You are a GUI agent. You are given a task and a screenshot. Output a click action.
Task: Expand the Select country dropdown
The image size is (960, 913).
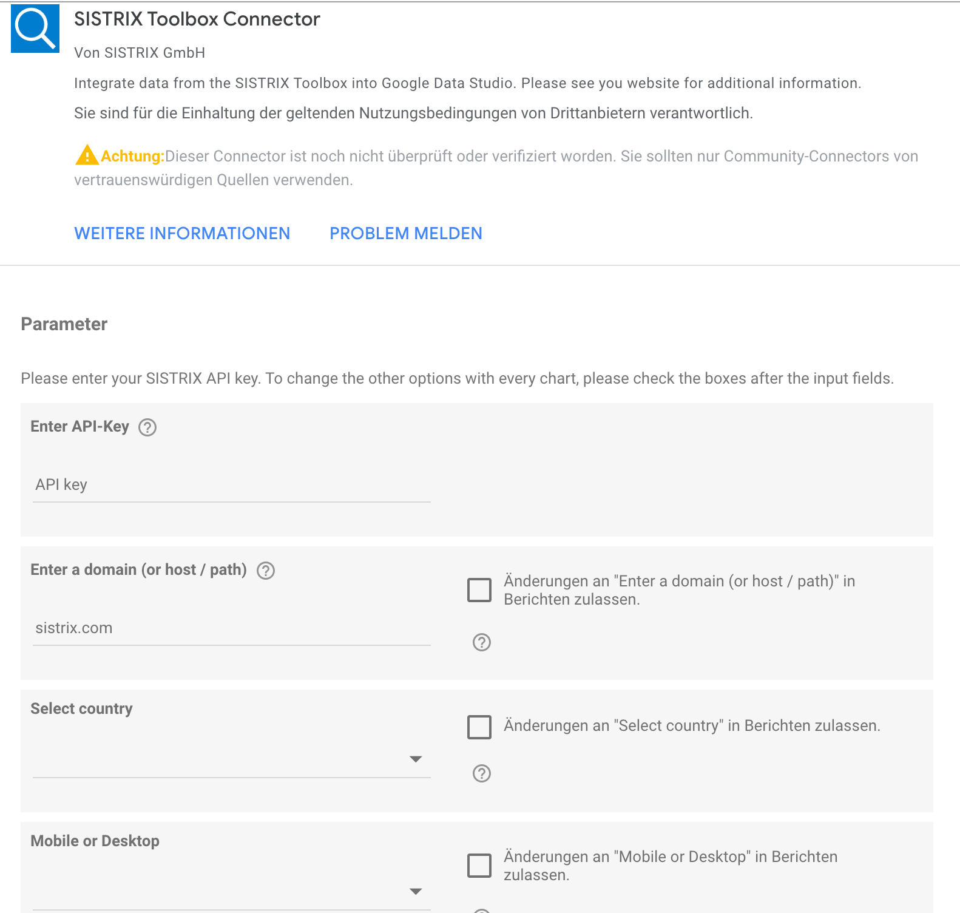pyautogui.click(x=232, y=759)
